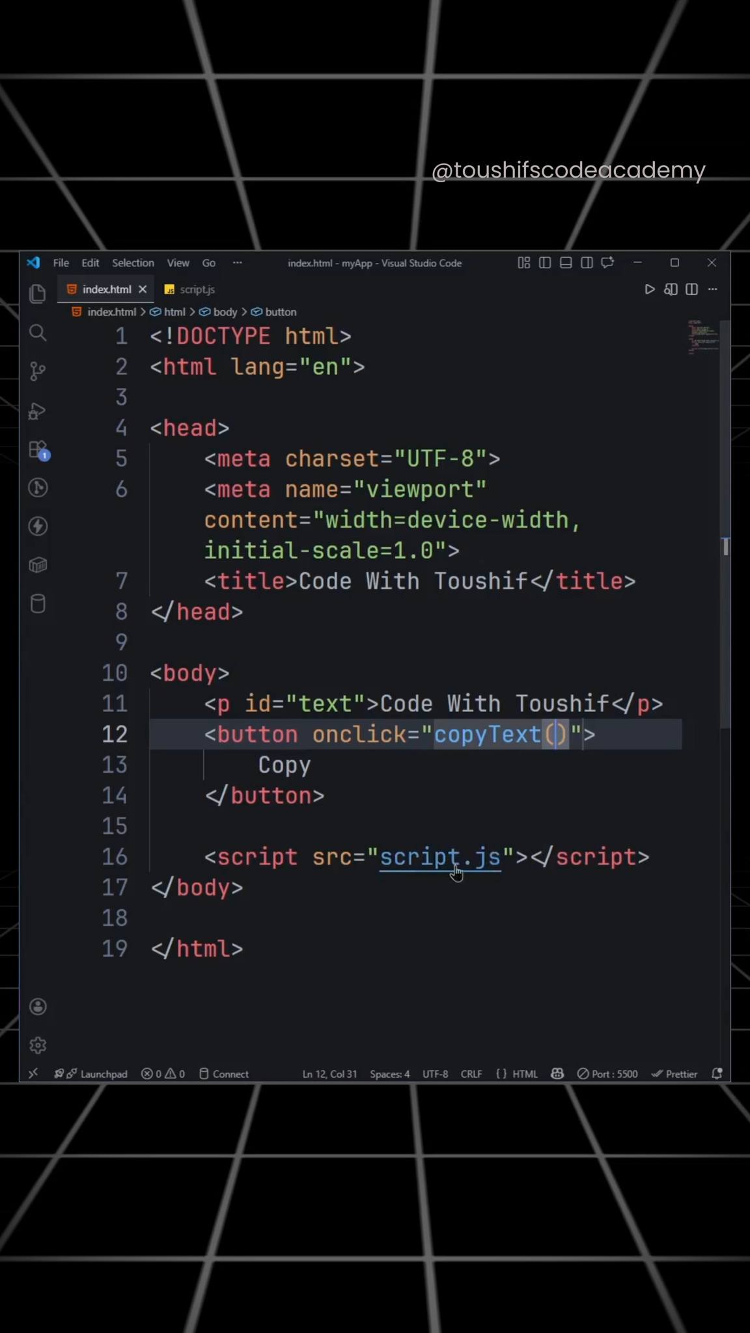This screenshot has height=1333, width=750.
Task: Open the Search view
Action: [38, 333]
